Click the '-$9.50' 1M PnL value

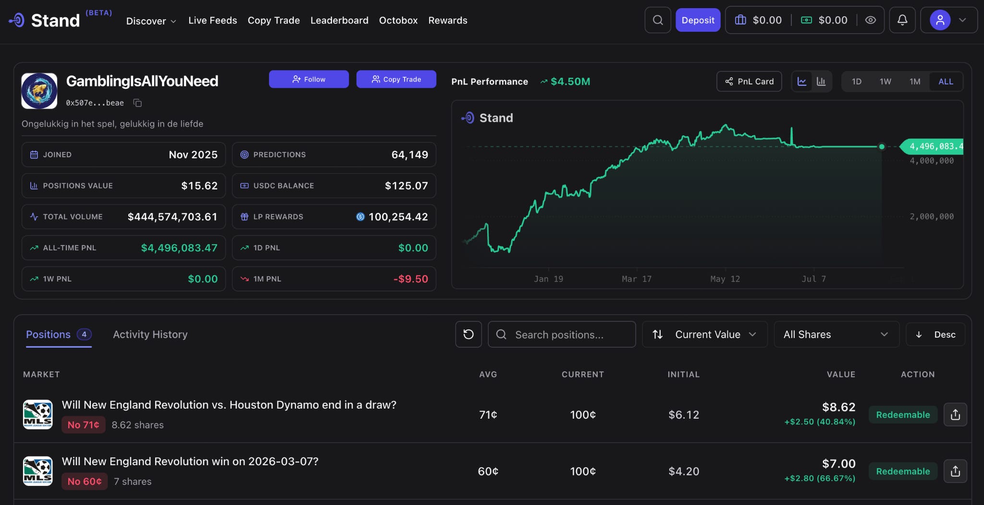[x=411, y=279]
